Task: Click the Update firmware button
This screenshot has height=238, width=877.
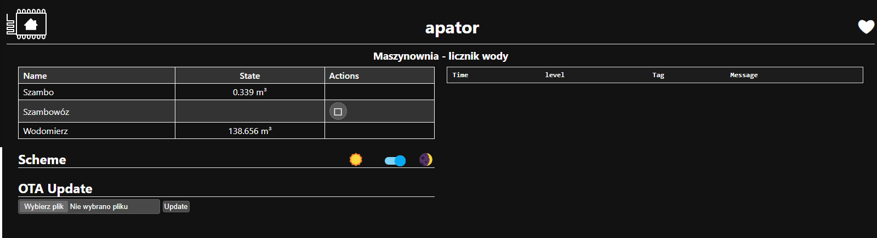Action: pyautogui.click(x=176, y=206)
